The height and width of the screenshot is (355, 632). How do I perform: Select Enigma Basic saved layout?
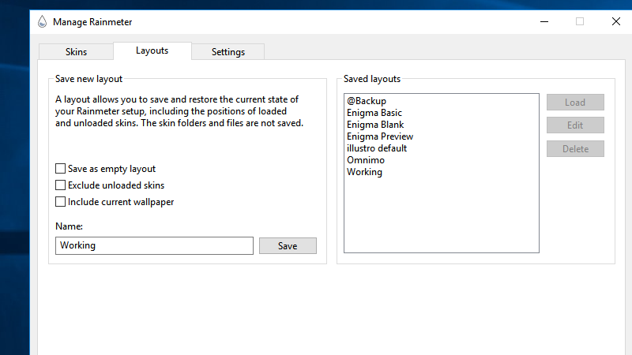coord(374,113)
